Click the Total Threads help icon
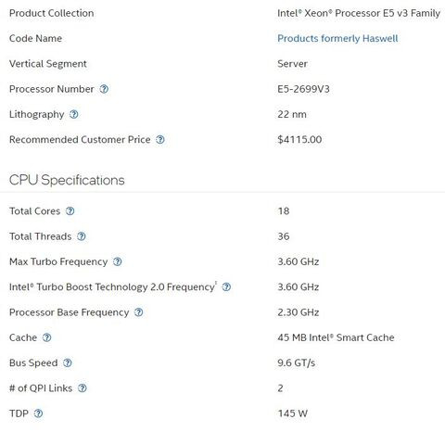This screenshot has width=445, height=432. coord(82,236)
